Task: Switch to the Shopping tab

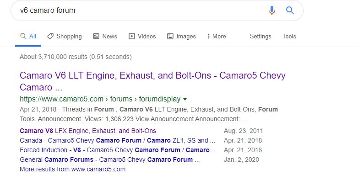Action: tap(65, 36)
